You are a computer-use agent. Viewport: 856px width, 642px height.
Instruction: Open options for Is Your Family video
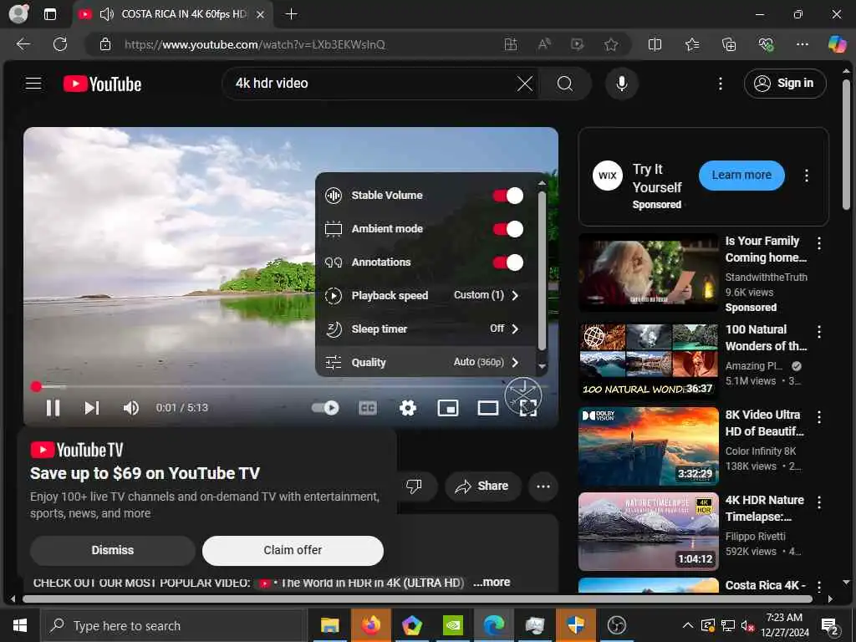(819, 243)
